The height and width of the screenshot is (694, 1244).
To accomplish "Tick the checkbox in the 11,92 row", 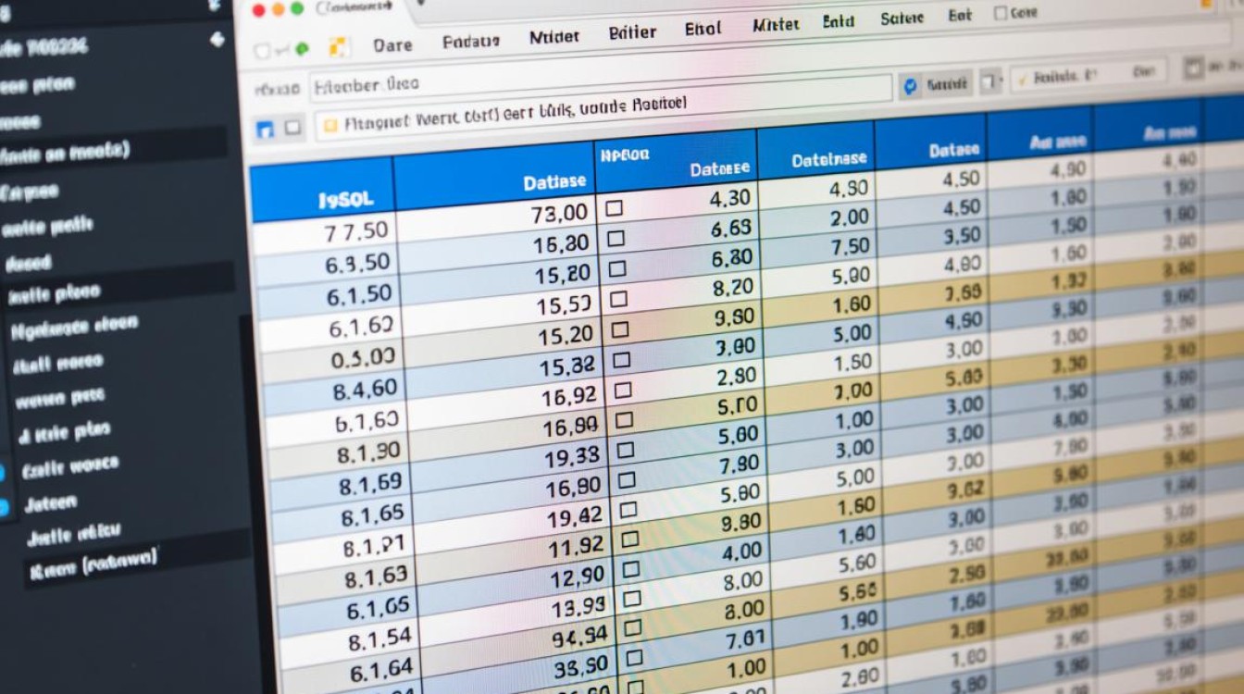I will pos(630,539).
